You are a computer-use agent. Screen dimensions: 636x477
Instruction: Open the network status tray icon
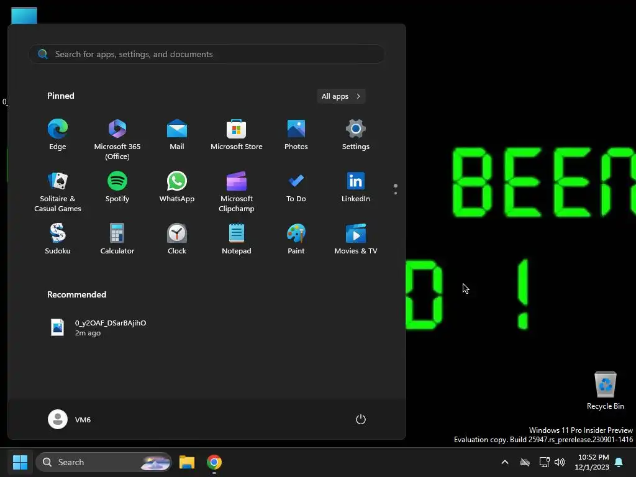coord(544,462)
